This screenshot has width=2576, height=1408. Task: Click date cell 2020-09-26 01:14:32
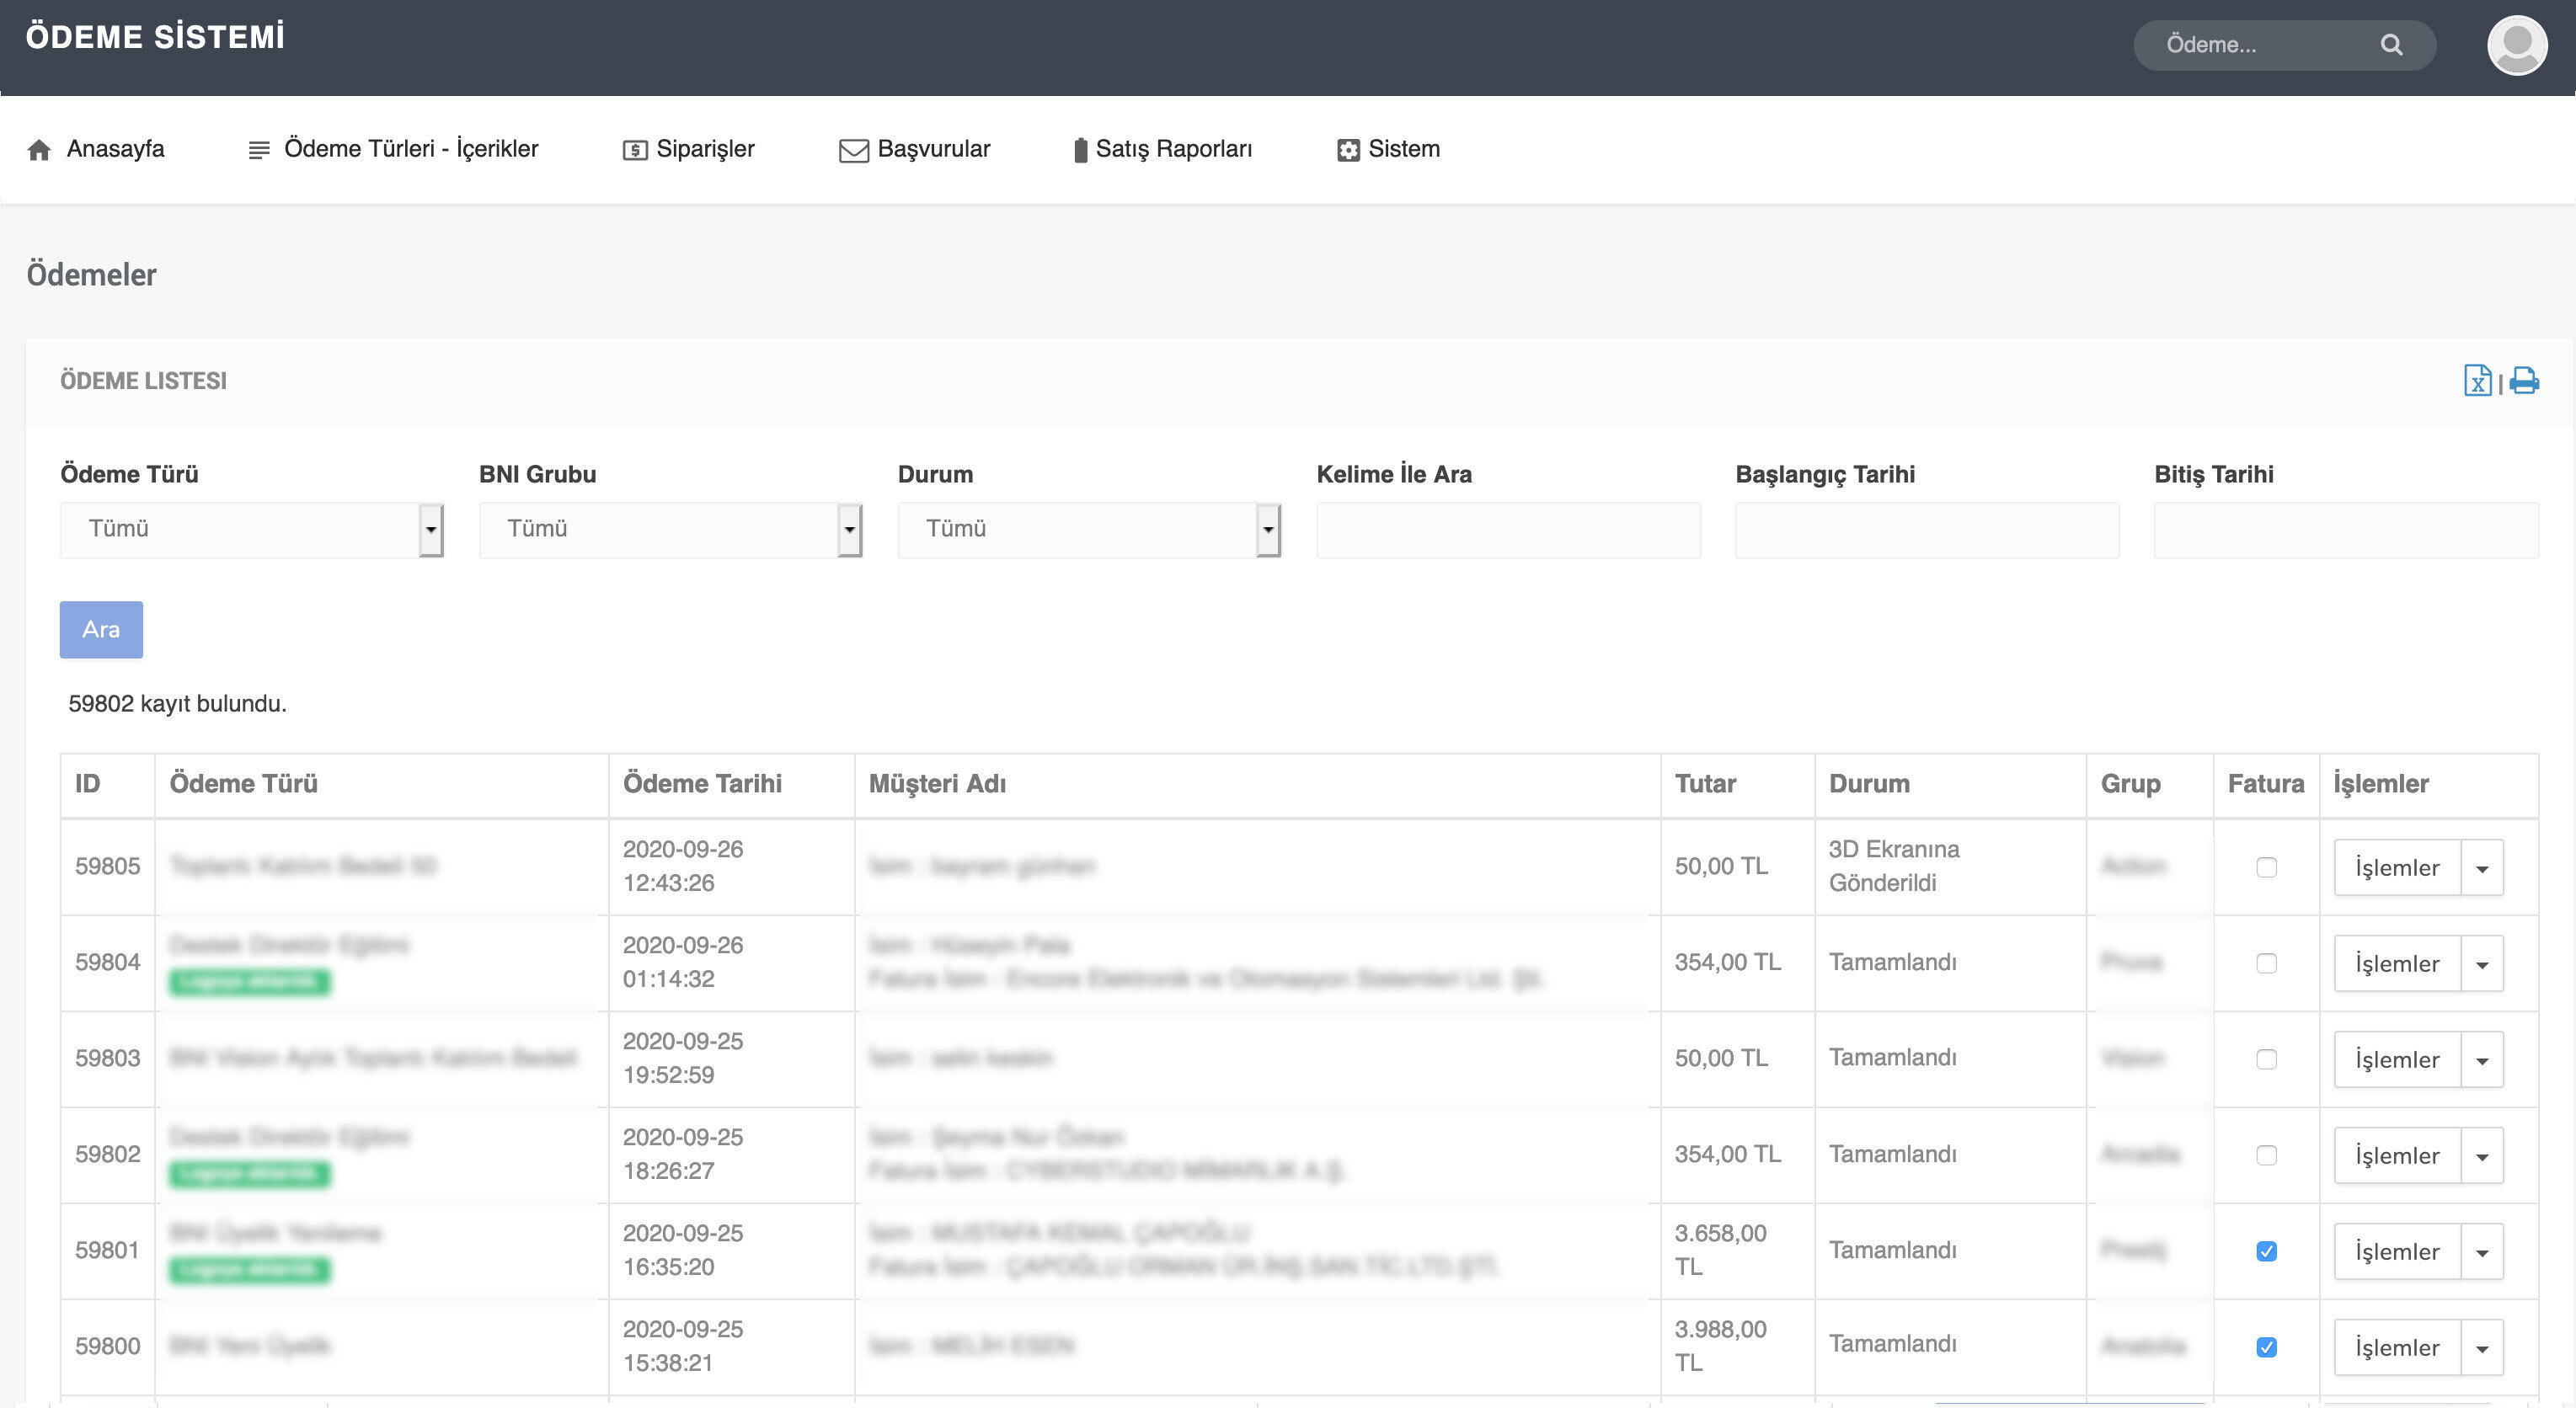731,962
